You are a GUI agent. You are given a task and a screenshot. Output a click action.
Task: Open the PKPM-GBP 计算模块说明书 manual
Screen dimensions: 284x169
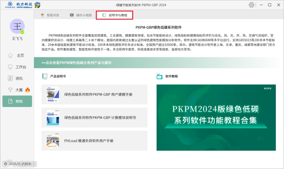tap(95, 117)
